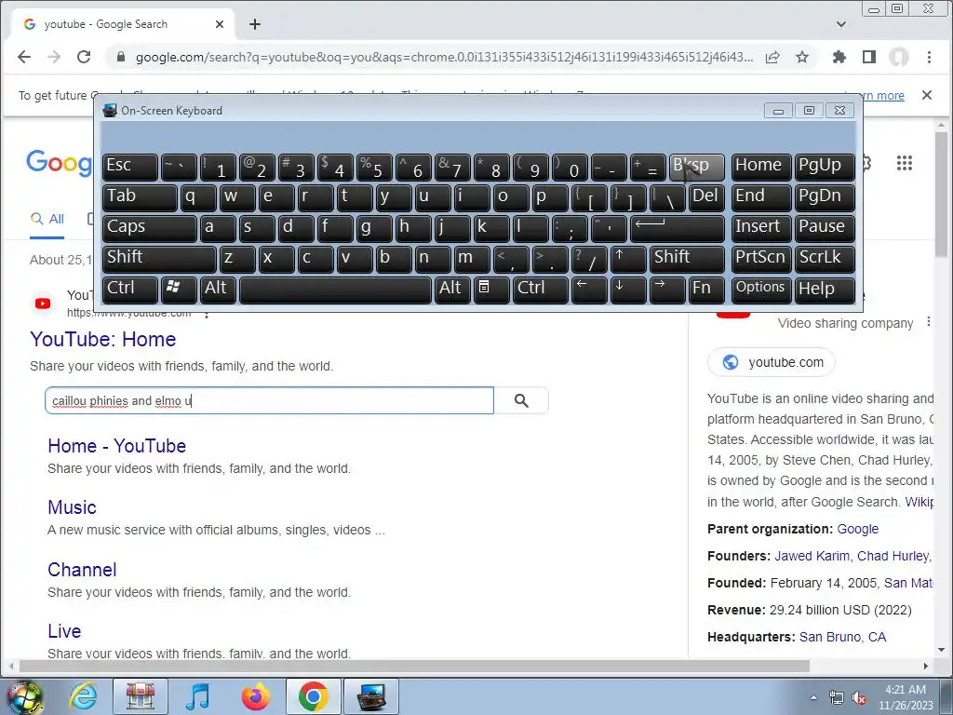
Task: Reload the Google search page
Action: point(84,57)
